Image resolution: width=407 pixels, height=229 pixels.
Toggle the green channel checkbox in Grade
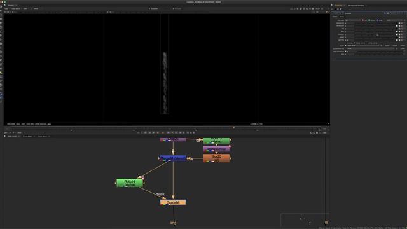pos(369,20)
